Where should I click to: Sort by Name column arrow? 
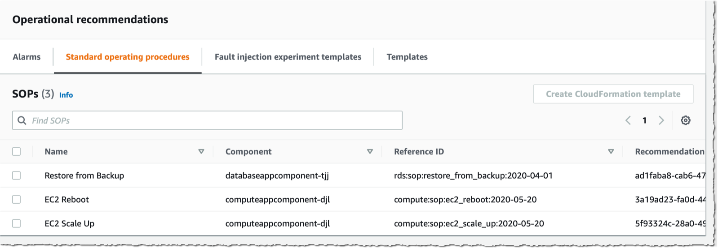(201, 152)
